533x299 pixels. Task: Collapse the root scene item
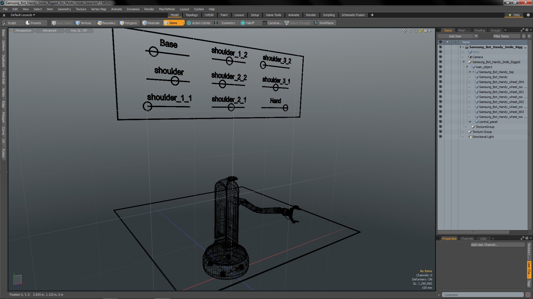click(x=460, y=47)
